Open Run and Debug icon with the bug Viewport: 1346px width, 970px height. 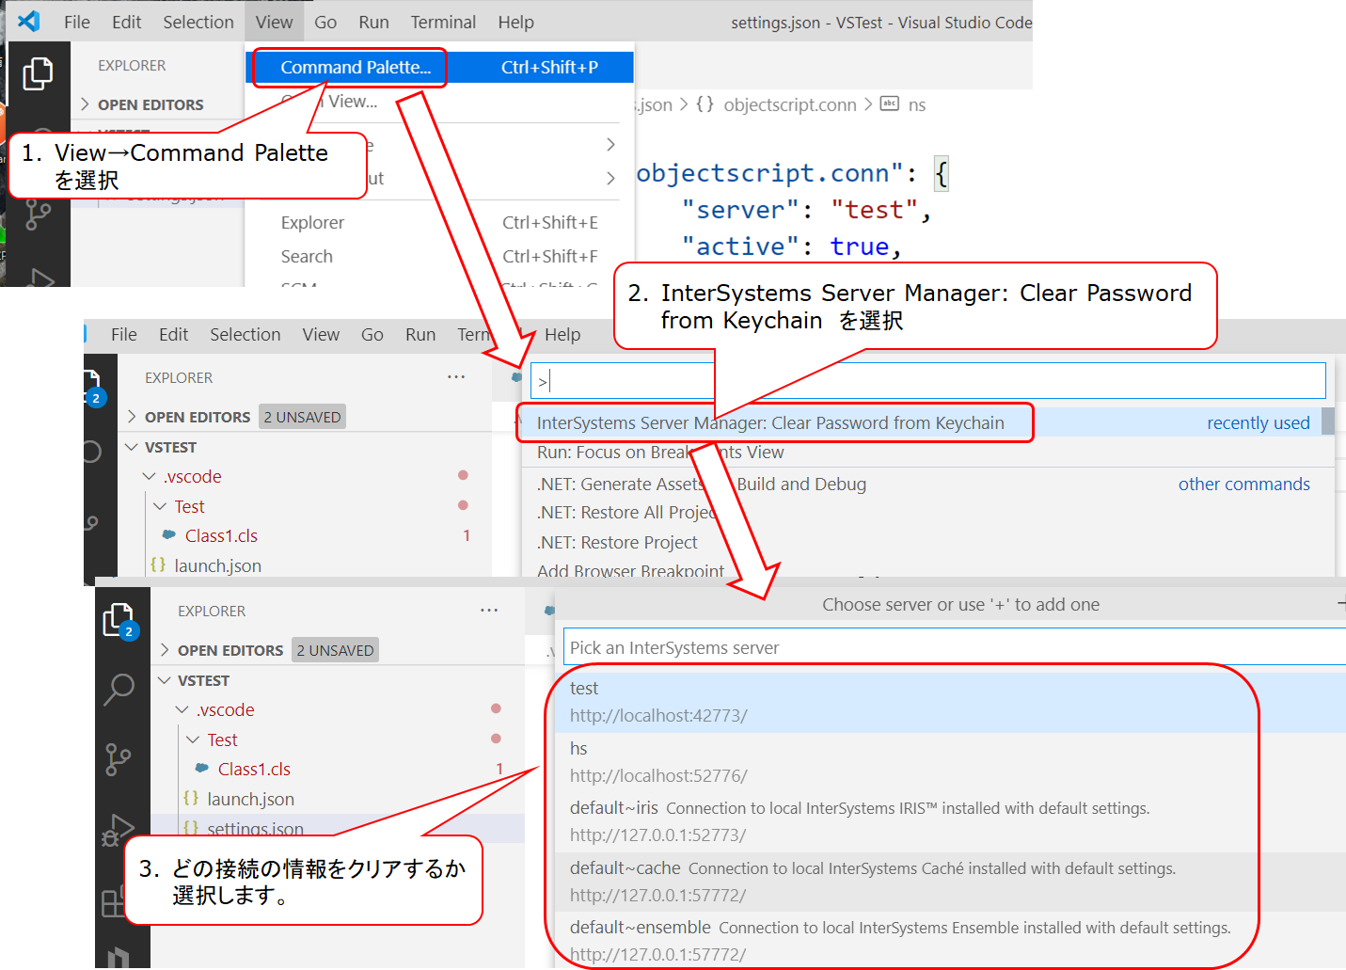pos(118,830)
